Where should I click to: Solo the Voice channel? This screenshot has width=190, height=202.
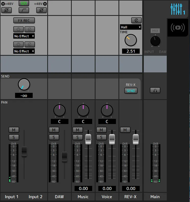coord(101,137)
